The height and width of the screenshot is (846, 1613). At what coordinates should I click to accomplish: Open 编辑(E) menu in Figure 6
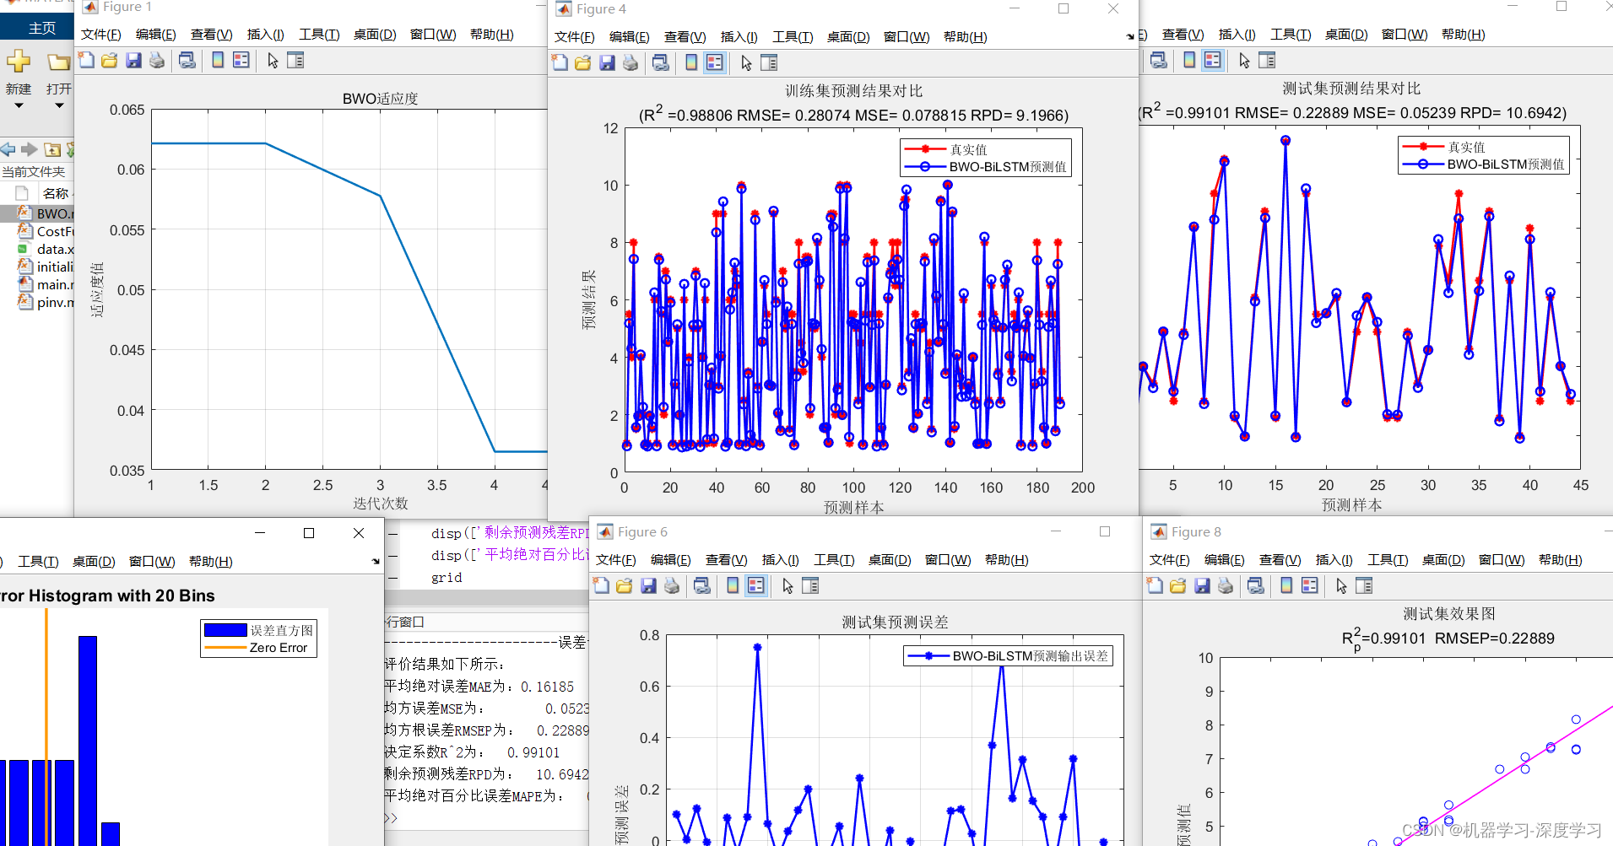click(670, 560)
